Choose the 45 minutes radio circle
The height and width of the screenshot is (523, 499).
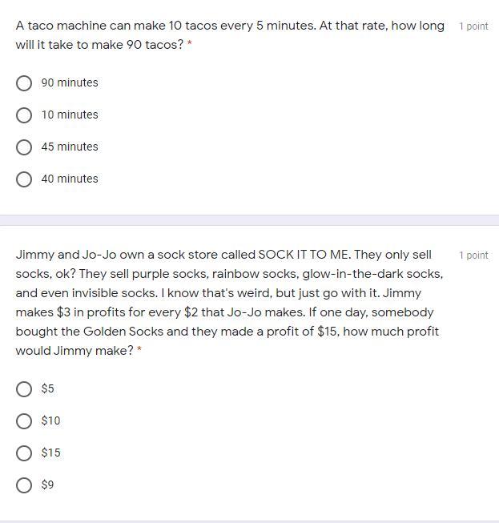pyautogui.click(x=24, y=147)
